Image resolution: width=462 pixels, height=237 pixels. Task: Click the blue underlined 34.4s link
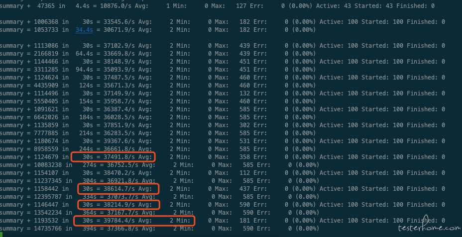(x=83, y=30)
